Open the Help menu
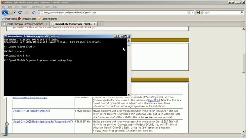 tap(55, 7)
